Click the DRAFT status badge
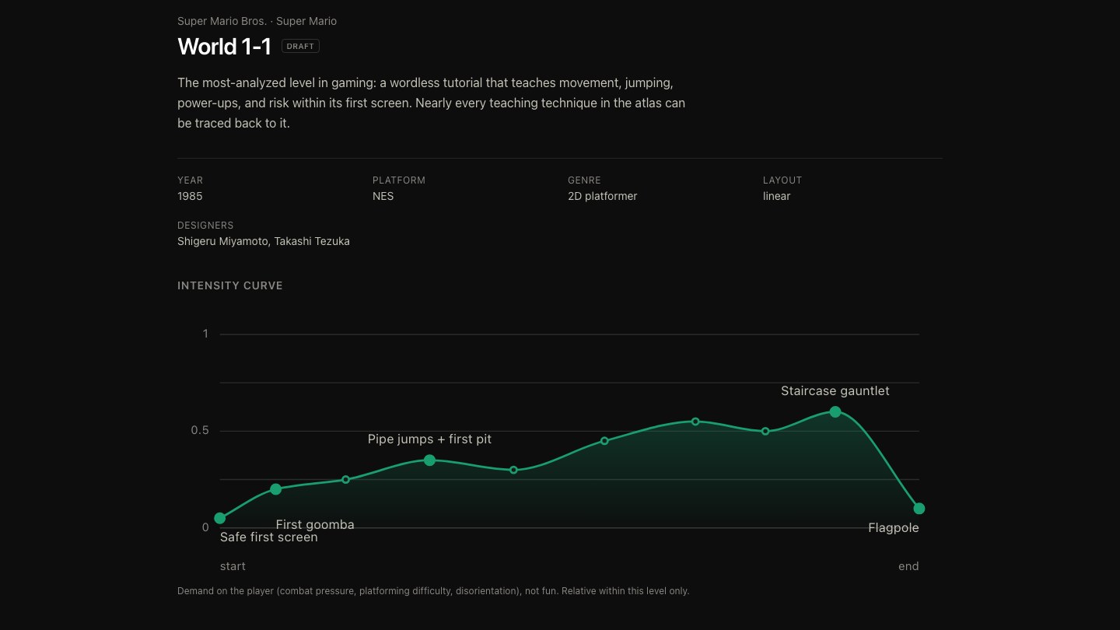This screenshot has height=630, width=1120. point(300,46)
